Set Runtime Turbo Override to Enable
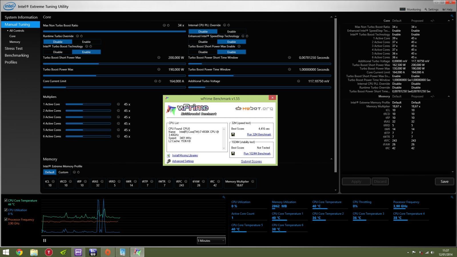Image resolution: width=457 pixels, height=257 pixels. coord(86,42)
